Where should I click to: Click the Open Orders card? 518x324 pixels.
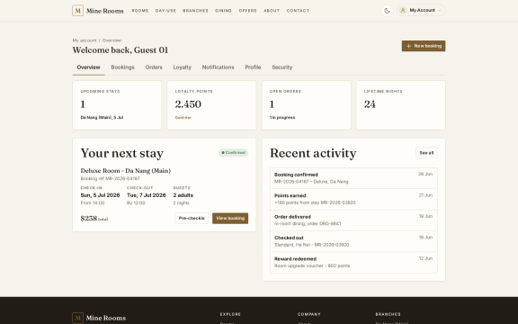coord(307,105)
